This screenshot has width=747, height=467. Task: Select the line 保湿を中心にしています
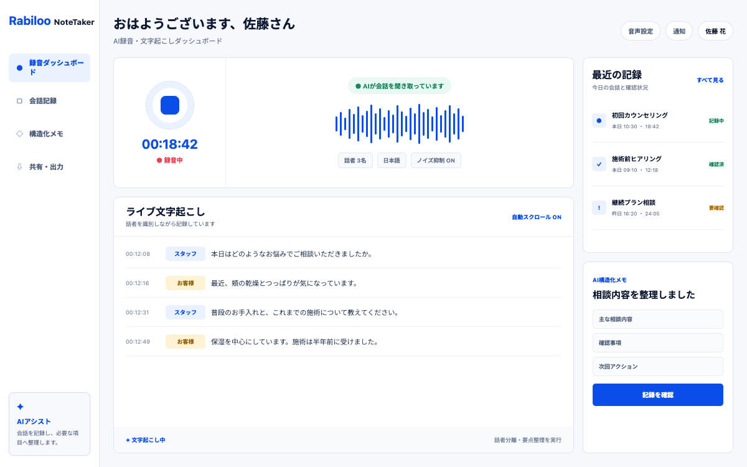click(295, 342)
